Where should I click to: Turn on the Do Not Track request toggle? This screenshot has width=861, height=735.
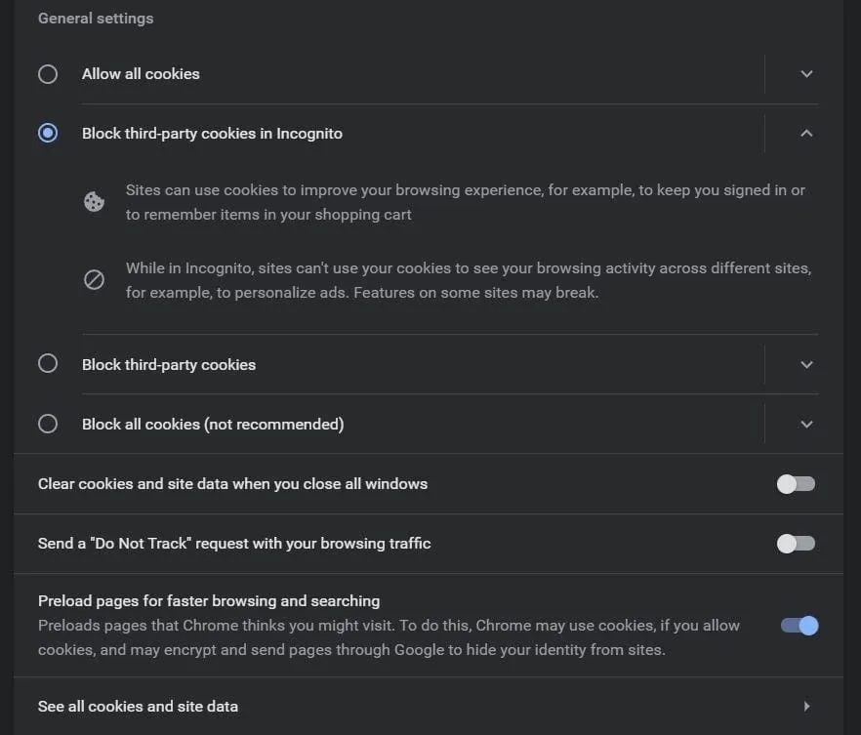click(797, 544)
